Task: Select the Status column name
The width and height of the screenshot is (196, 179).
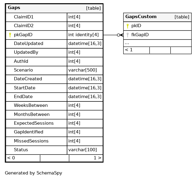Action: point(21,150)
